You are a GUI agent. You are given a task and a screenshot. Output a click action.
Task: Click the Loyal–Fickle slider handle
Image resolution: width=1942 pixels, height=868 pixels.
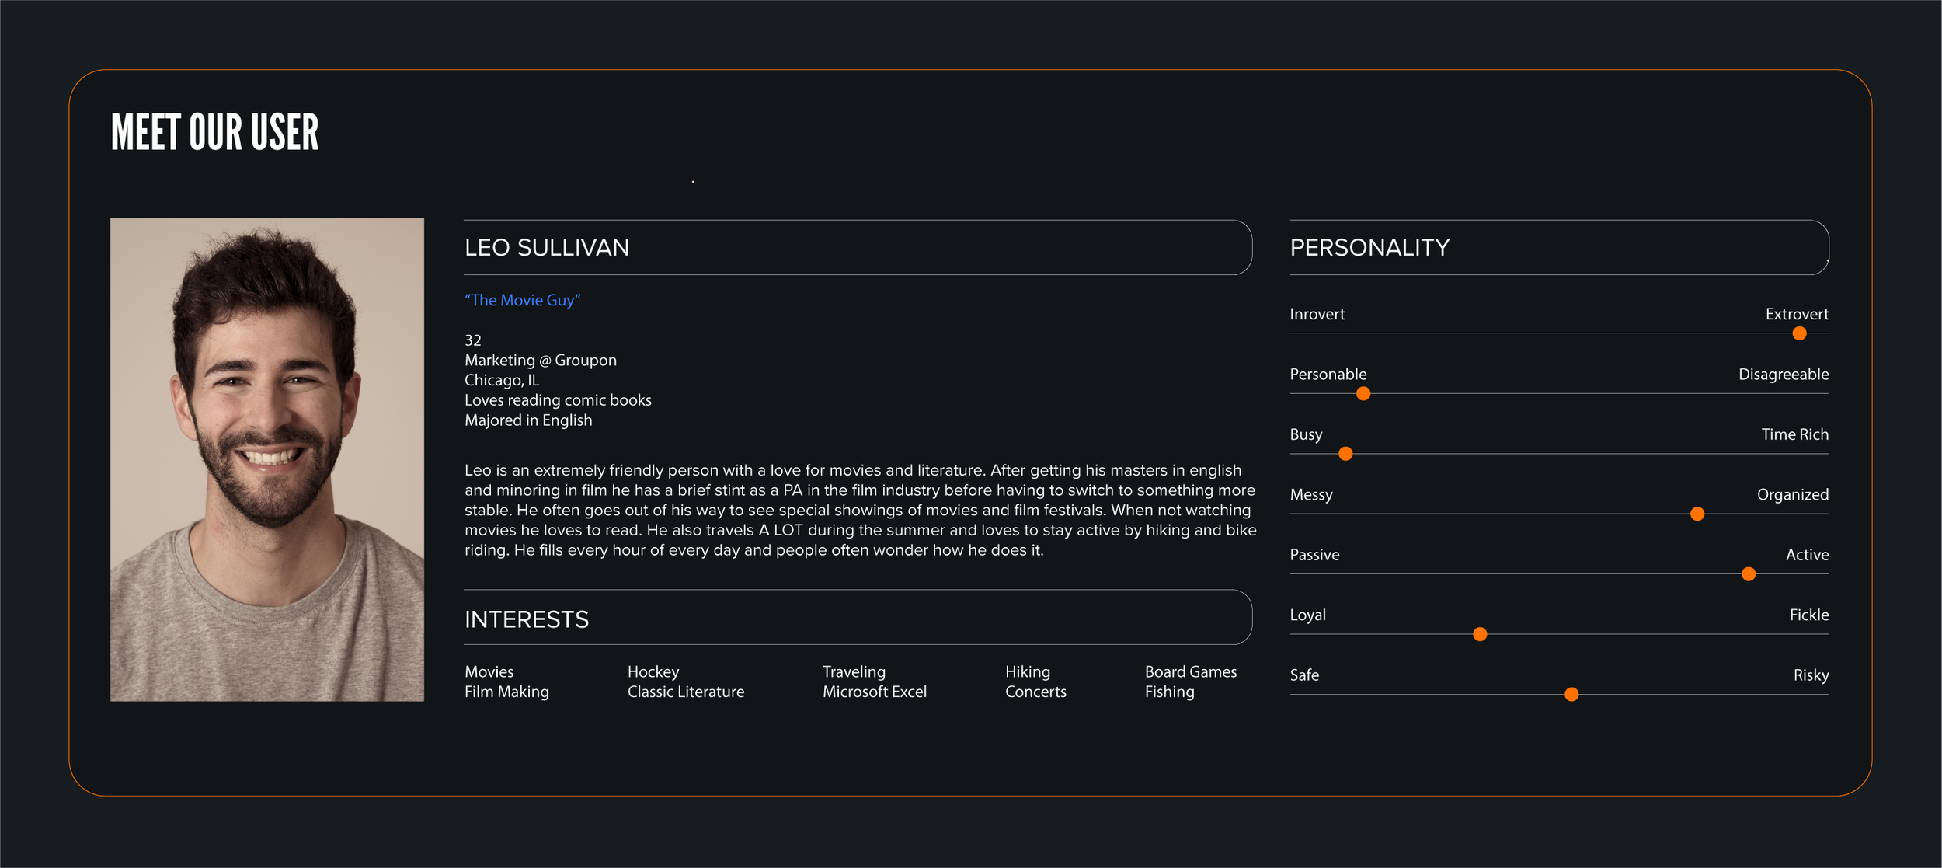pos(1480,634)
